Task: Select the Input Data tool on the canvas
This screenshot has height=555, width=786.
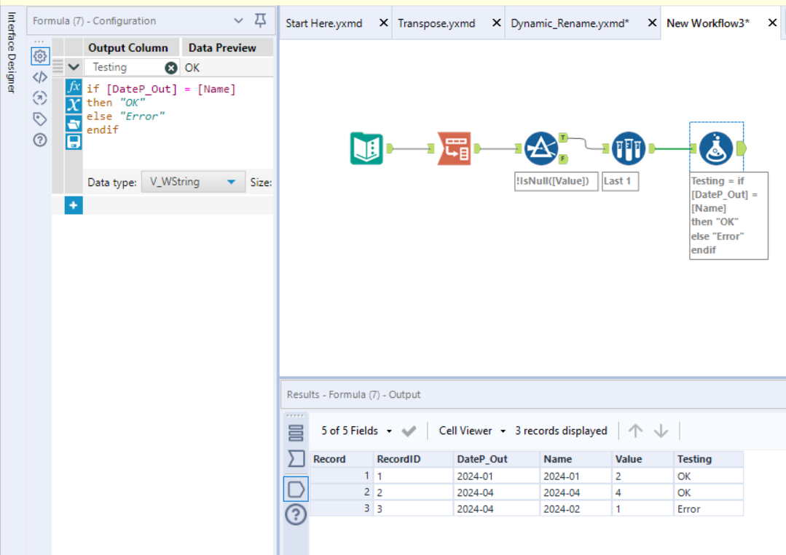Action: pyautogui.click(x=366, y=148)
